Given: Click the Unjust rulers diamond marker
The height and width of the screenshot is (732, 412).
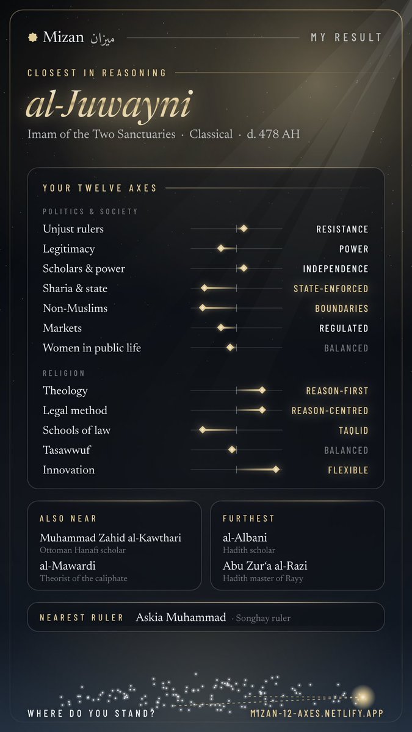Looking at the screenshot, I should coord(244,229).
